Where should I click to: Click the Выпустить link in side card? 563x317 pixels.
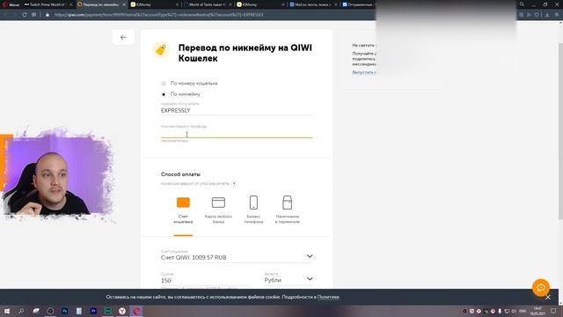pos(364,72)
